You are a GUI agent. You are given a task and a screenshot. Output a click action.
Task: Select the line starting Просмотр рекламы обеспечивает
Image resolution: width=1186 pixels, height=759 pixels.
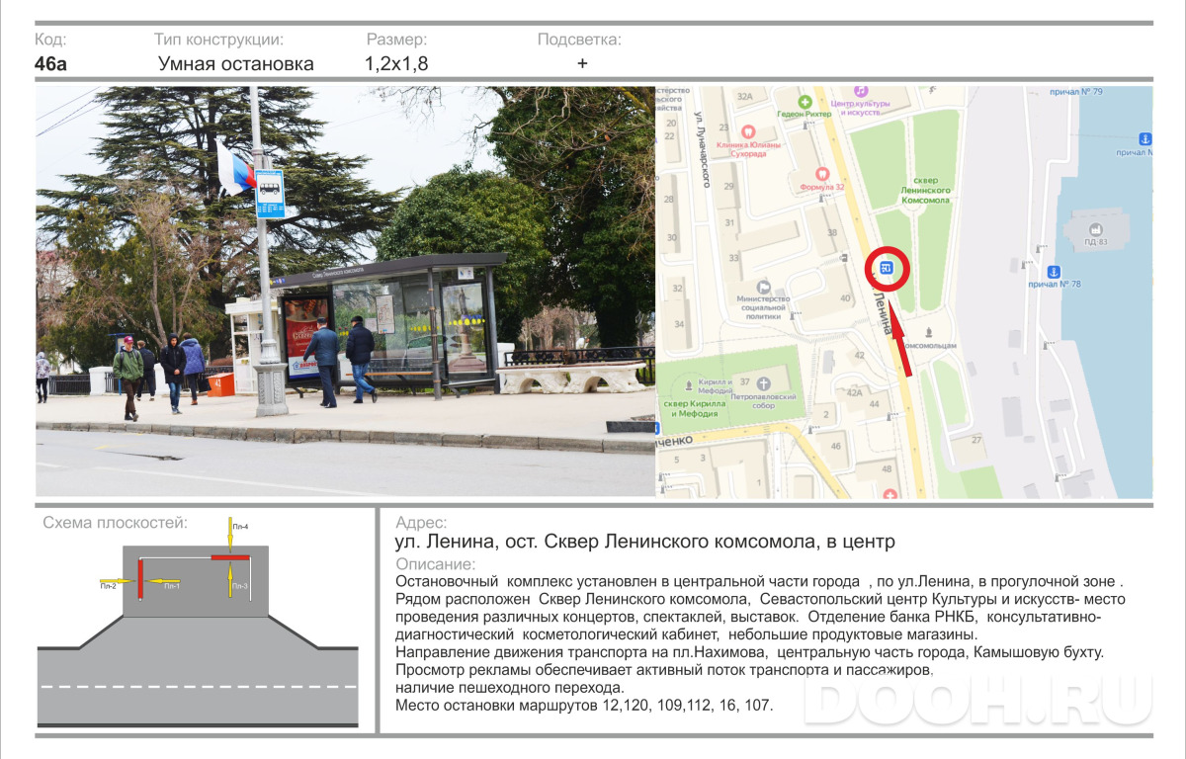[x=664, y=670]
